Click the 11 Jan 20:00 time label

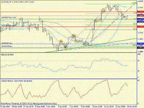pos(109,106)
